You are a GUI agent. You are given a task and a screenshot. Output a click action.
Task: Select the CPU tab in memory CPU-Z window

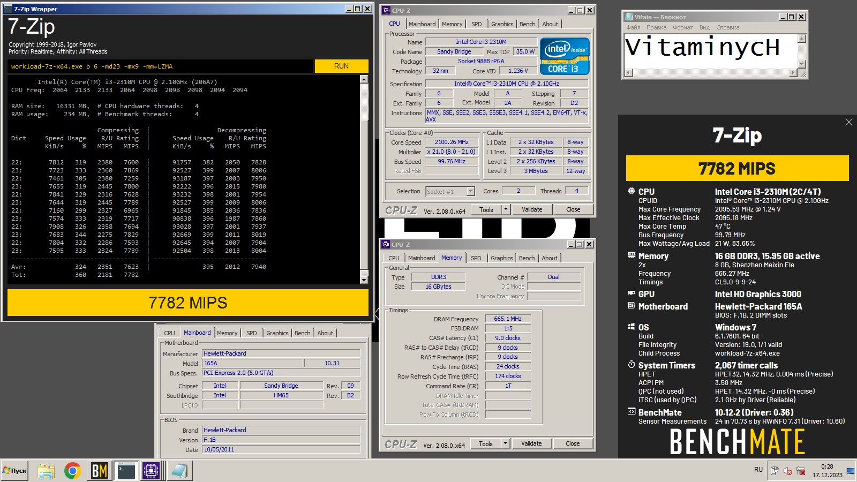tap(394, 258)
